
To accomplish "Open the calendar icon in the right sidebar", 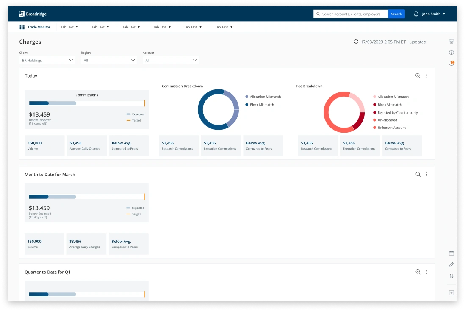I will coord(451,253).
